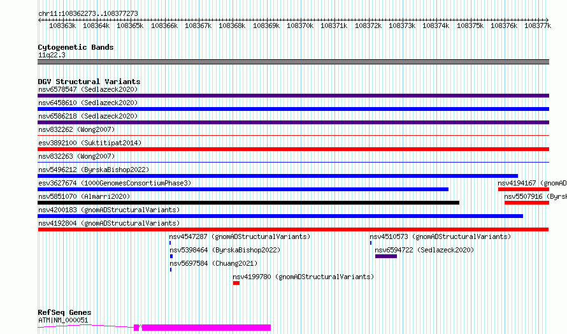567x334 pixels.
Task: Select nsv832263 (Wong2007) label
Action: click(x=76, y=156)
